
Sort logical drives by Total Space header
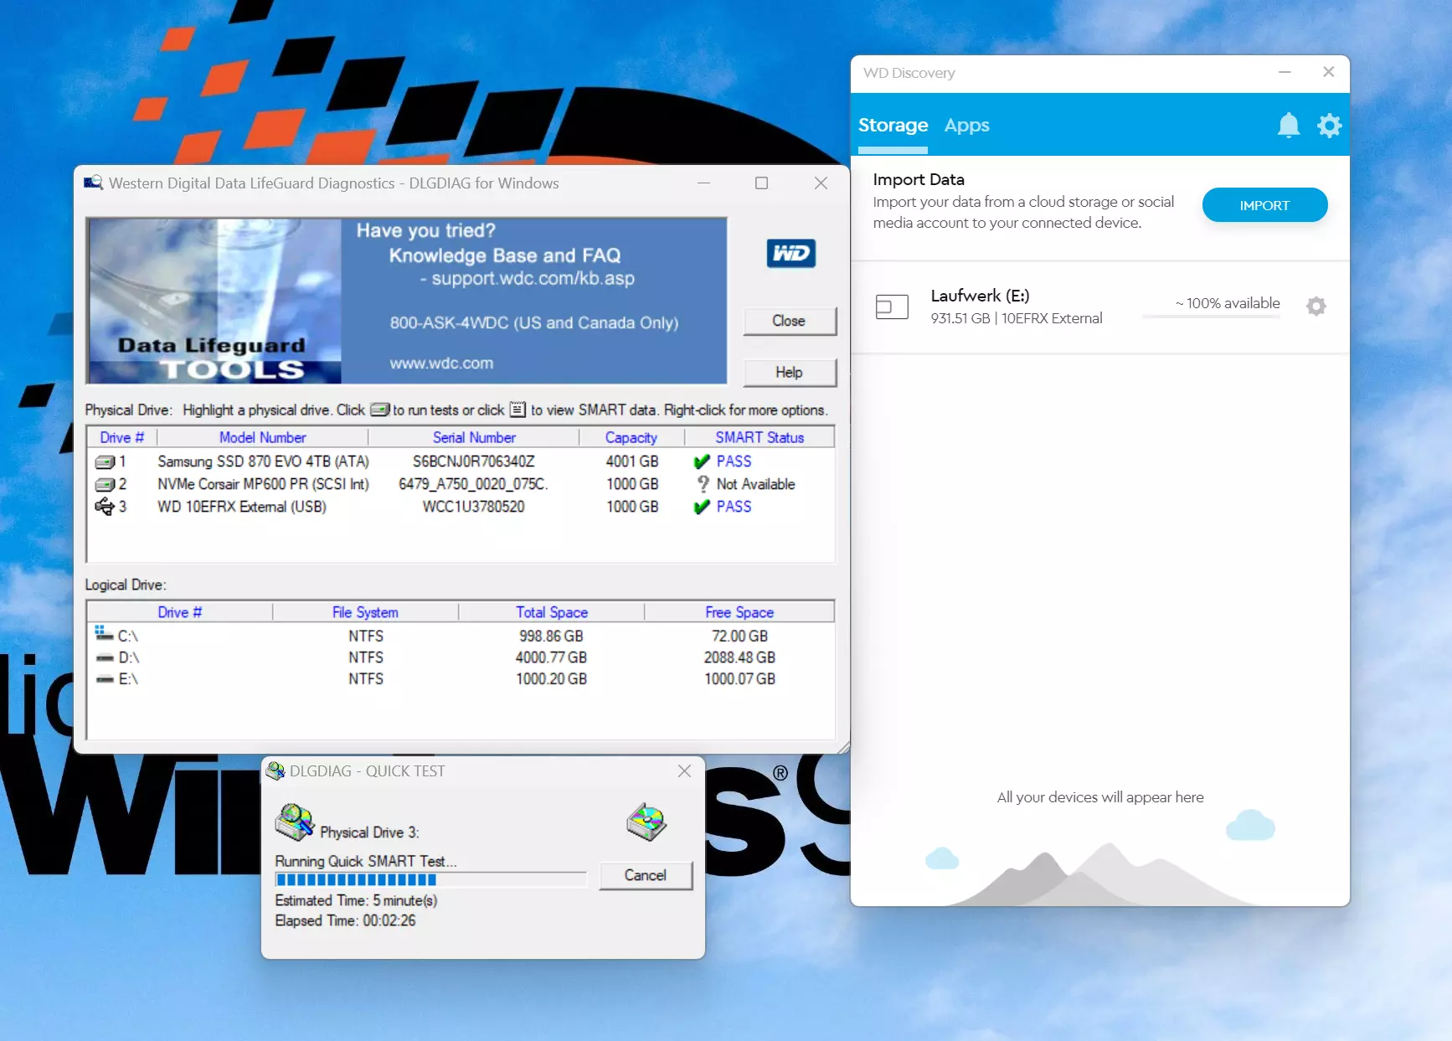click(x=551, y=612)
